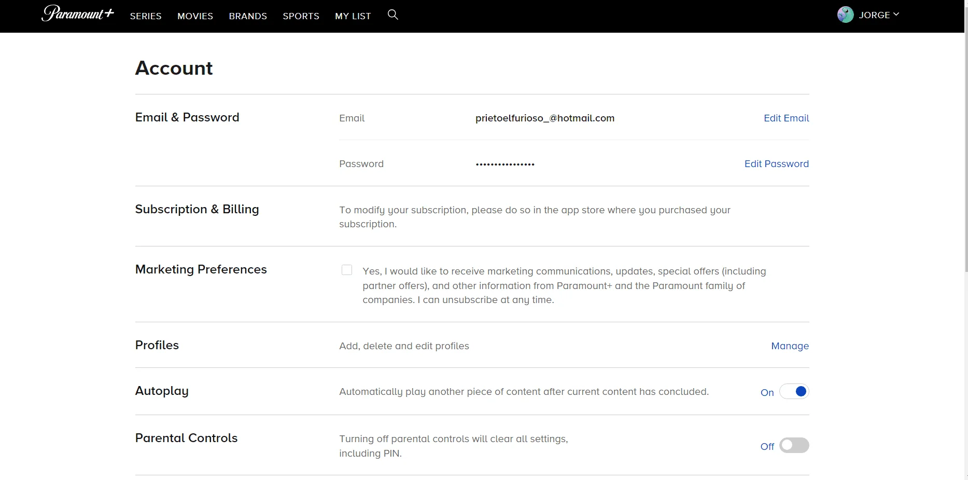
Task: Click the email address text
Action: point(545,118)
